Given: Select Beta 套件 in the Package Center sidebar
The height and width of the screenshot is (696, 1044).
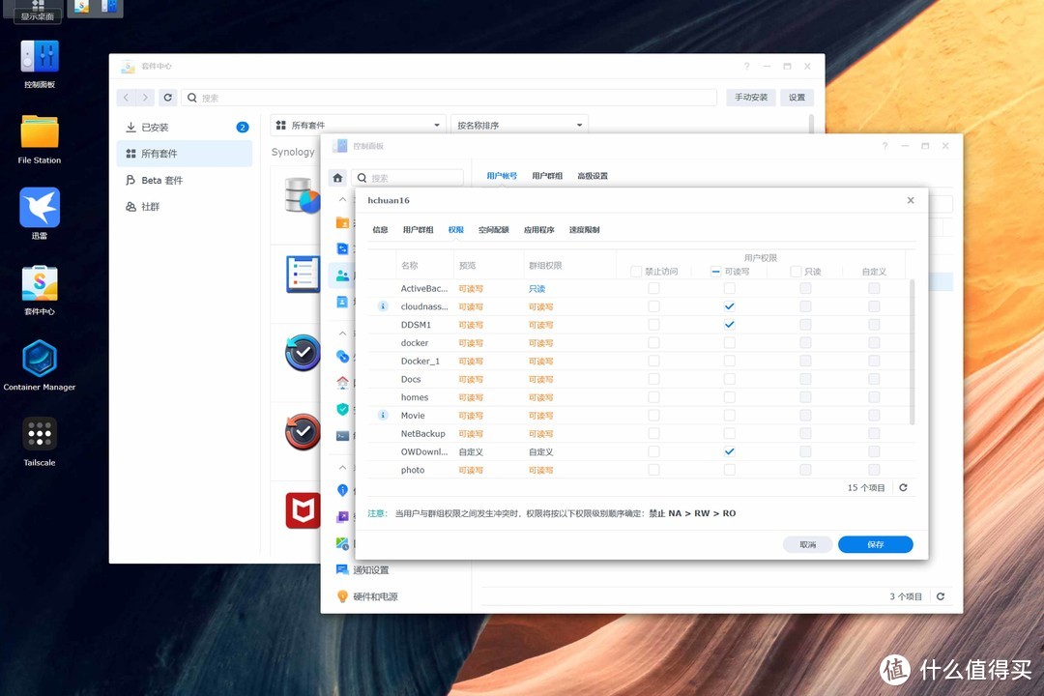Looking at the screenshot, I should click(161, 181).
